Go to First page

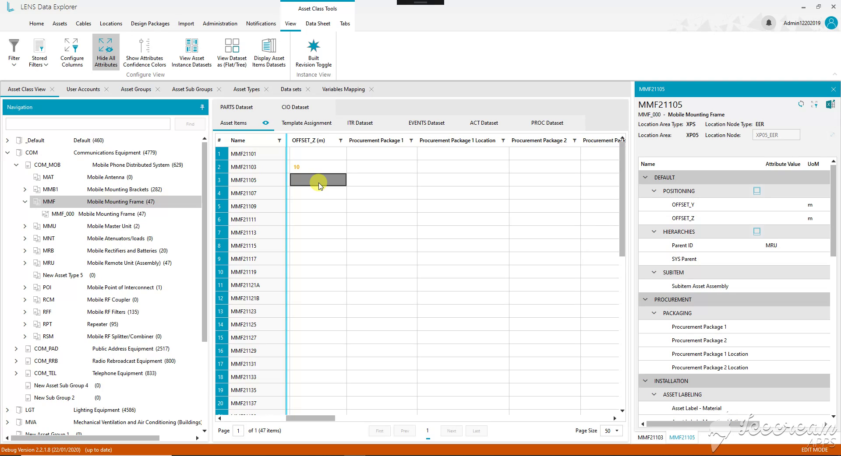(380, 431)
